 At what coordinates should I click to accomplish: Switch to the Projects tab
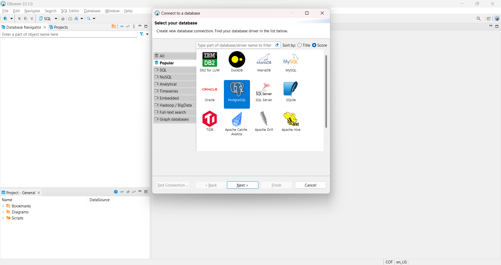pyautogui.click(x=58, y=27)
